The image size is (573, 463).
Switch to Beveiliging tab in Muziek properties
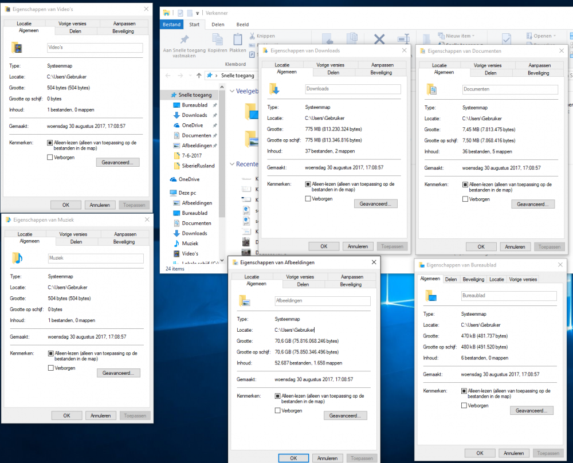pyautogui.click(x=124, y=242)
